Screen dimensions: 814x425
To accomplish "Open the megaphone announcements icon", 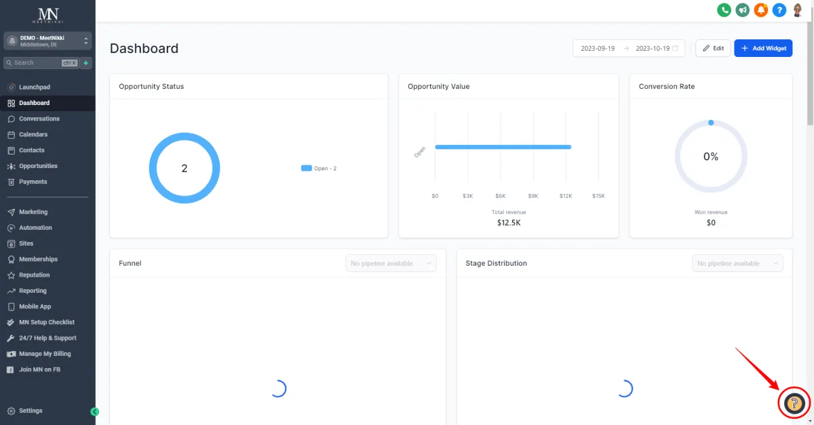I will click(743, 10).
